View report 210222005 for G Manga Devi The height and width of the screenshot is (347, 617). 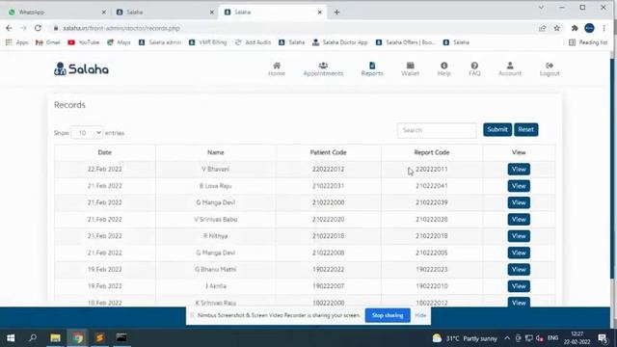coord(519,253)
